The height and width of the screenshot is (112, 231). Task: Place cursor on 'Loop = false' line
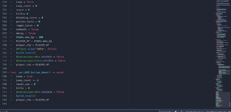(x=25, y=2)
